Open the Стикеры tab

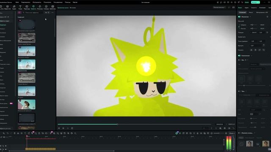[46, 7]
